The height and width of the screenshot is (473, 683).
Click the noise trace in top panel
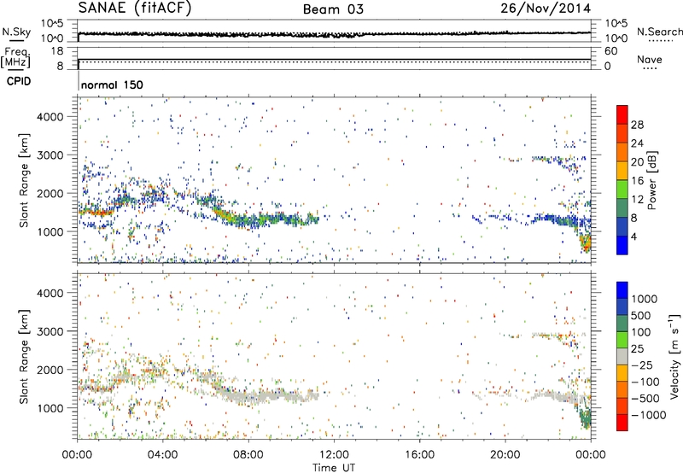(334, 34)
